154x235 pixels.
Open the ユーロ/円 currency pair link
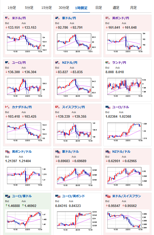[x=19, y=63]
